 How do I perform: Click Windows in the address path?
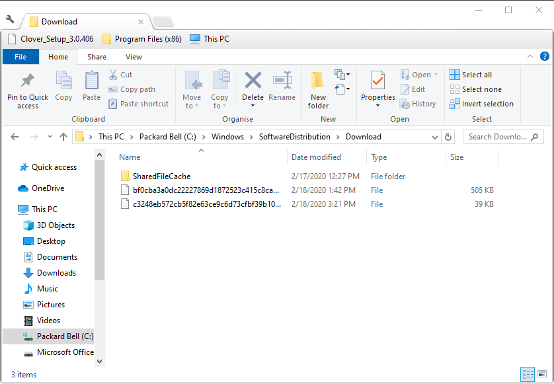click(x=227, y=137)
